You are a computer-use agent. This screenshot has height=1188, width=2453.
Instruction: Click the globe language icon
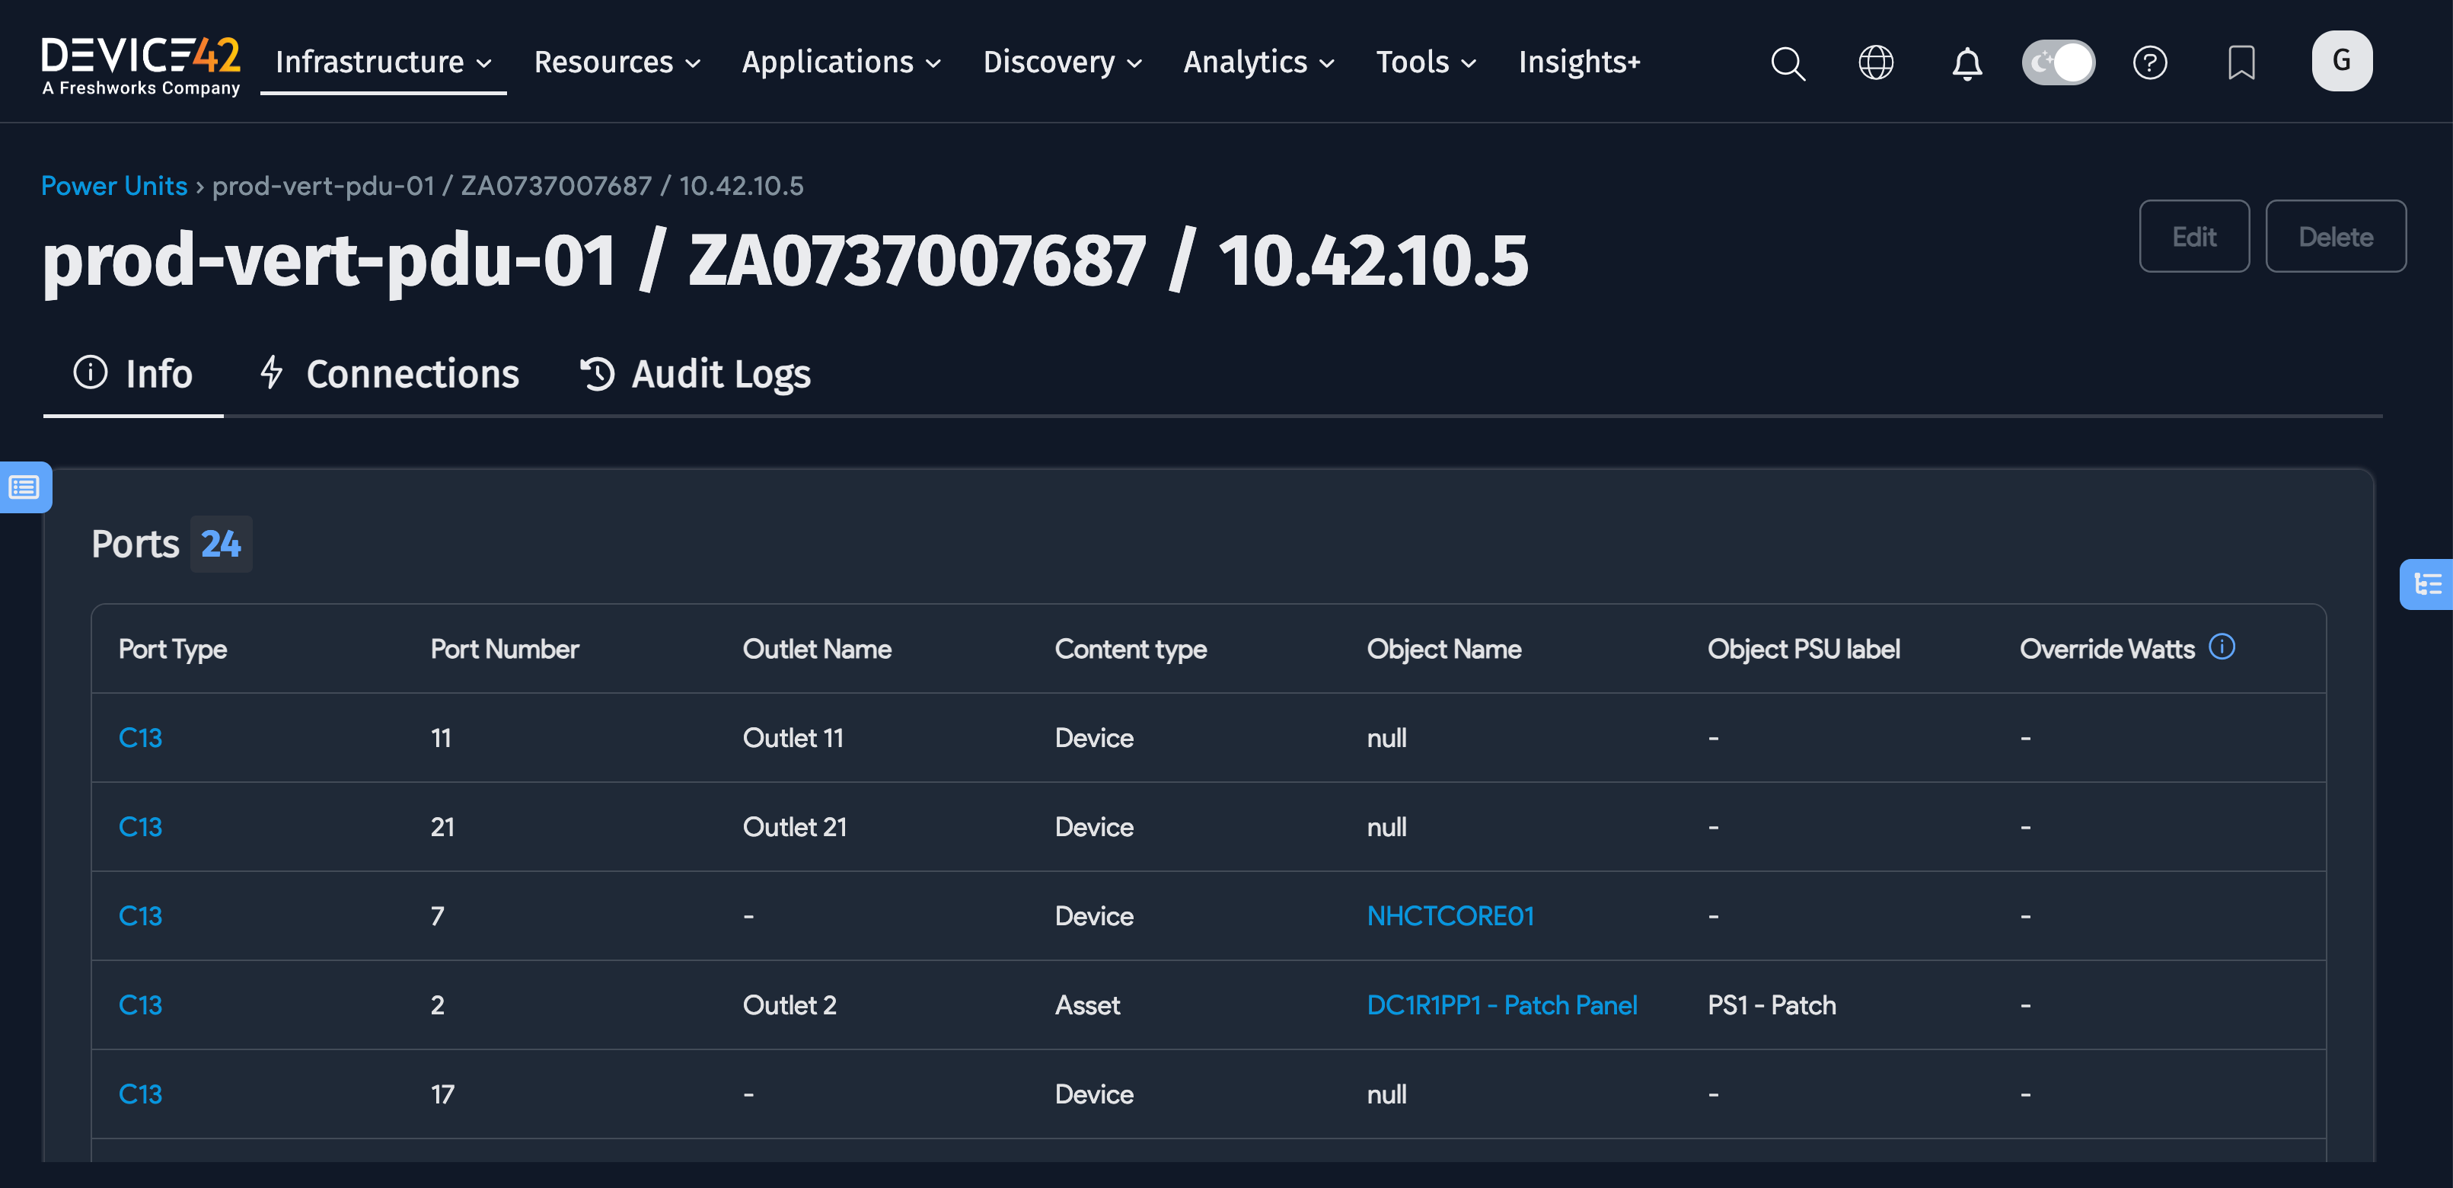click(1876, 63)
